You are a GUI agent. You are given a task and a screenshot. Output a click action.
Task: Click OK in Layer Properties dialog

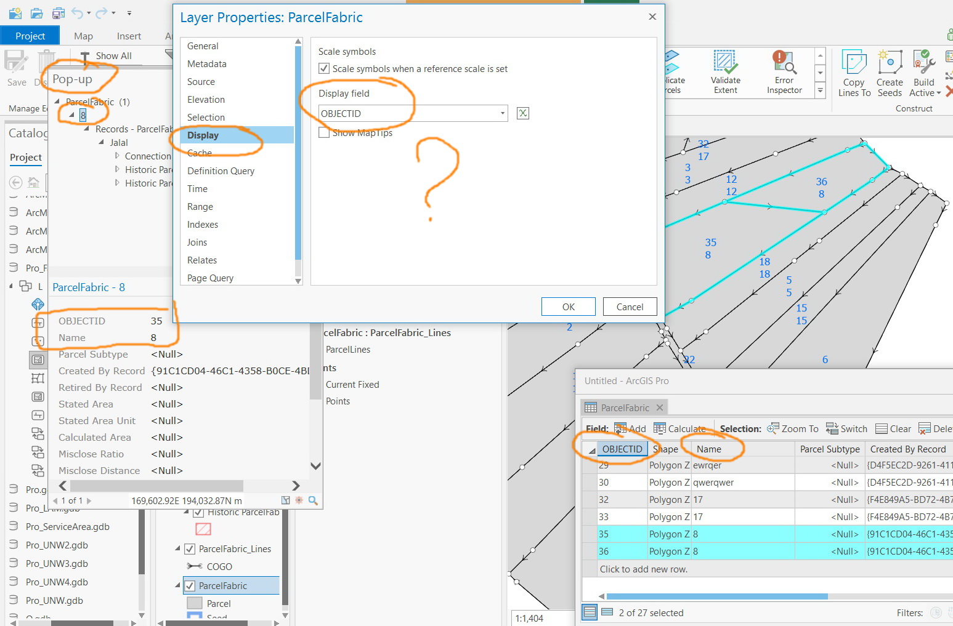[x=569, y=307]
